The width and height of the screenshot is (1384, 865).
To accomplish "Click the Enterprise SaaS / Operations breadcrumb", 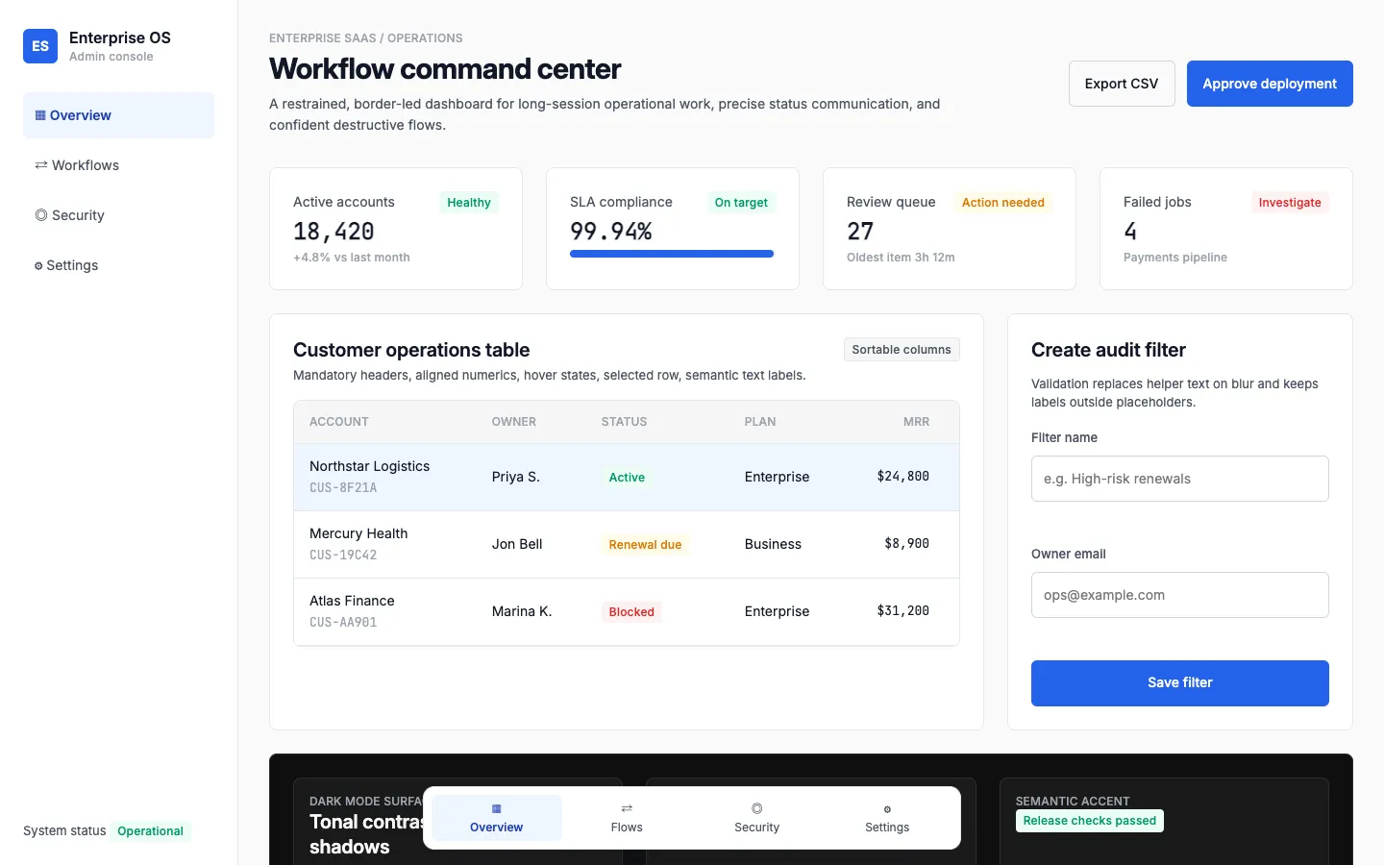I will click(x=366, y=38).
